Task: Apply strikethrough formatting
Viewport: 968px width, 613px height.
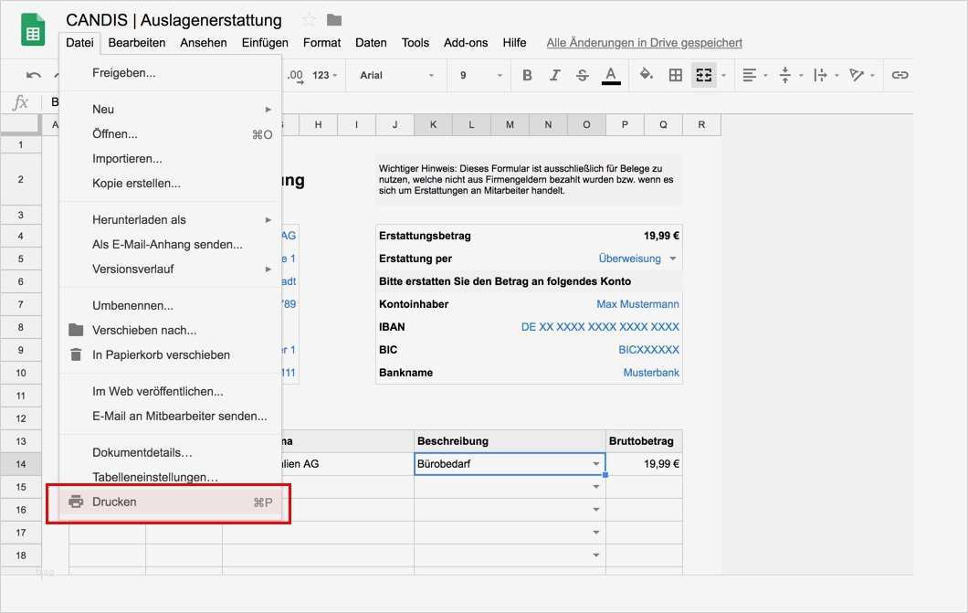Action: [582, 75]
